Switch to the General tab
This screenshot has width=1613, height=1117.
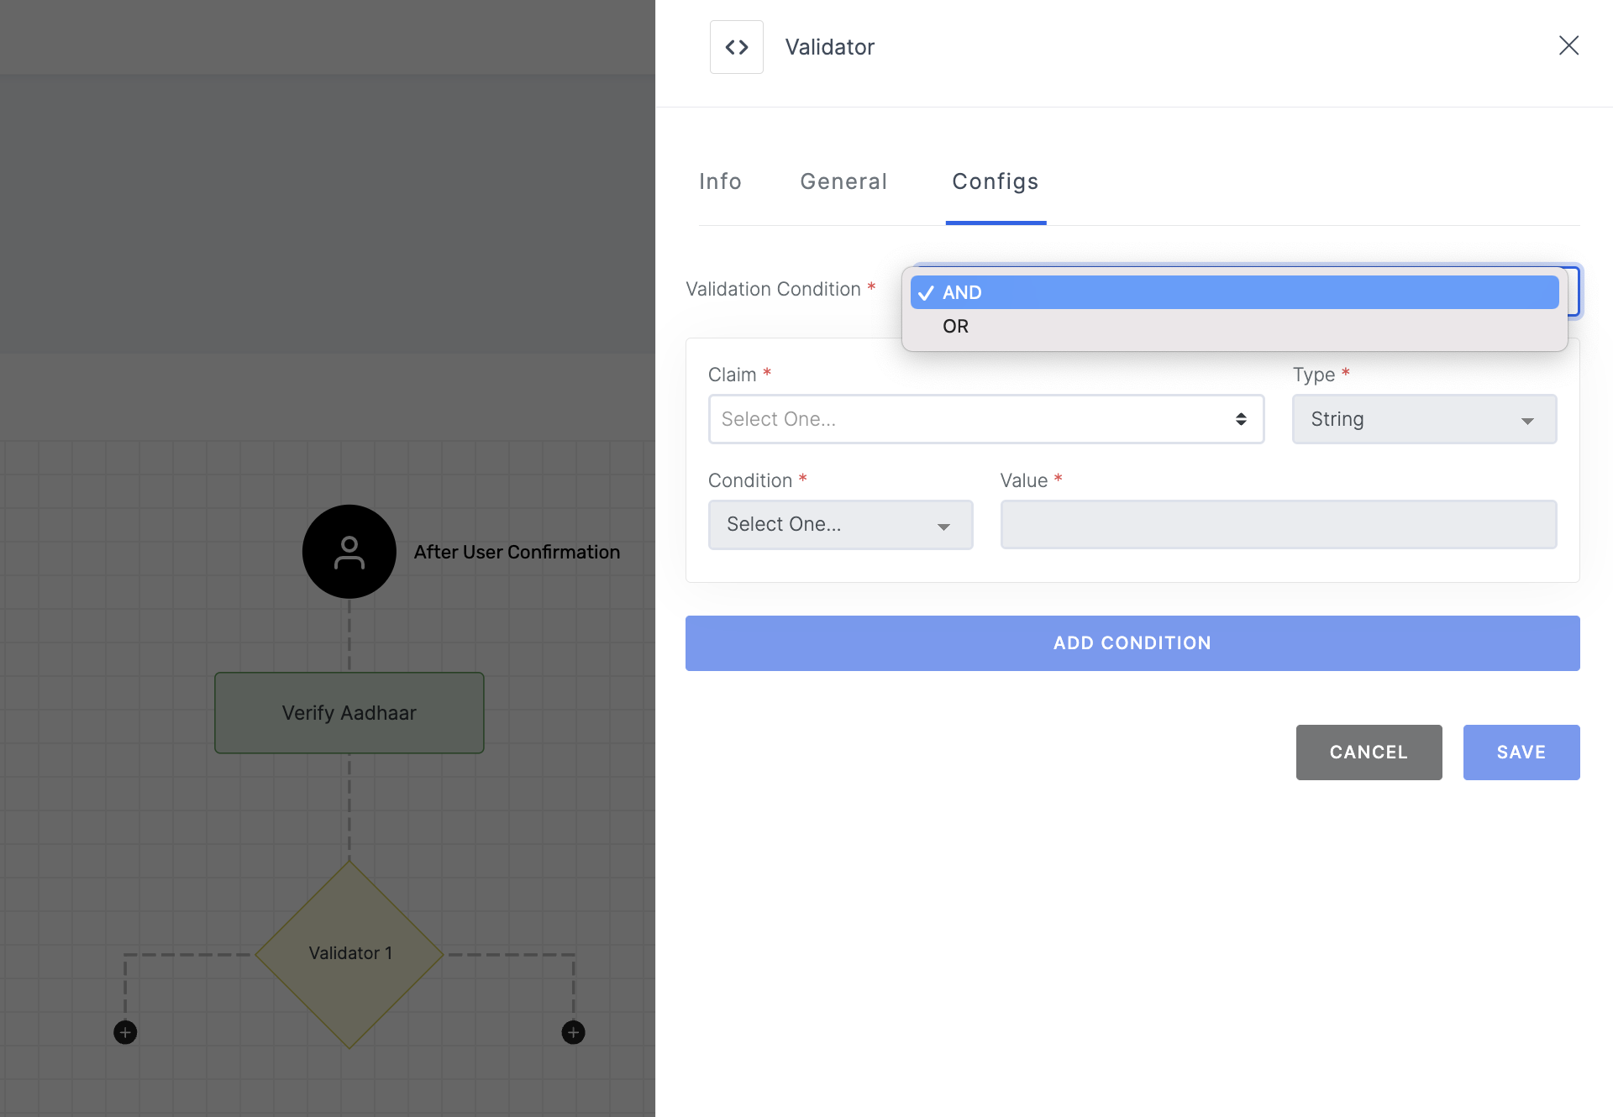click(843, 181)
